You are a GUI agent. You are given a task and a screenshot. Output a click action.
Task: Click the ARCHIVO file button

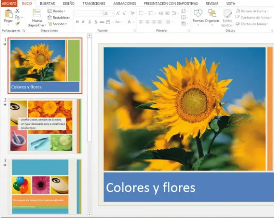[x=9, y=3]
